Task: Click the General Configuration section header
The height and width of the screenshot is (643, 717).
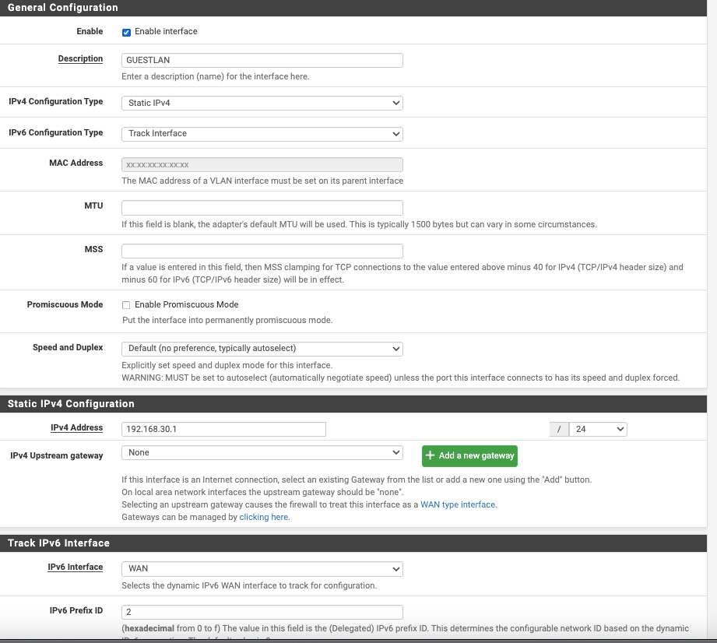Action: (x=353, y=8)
